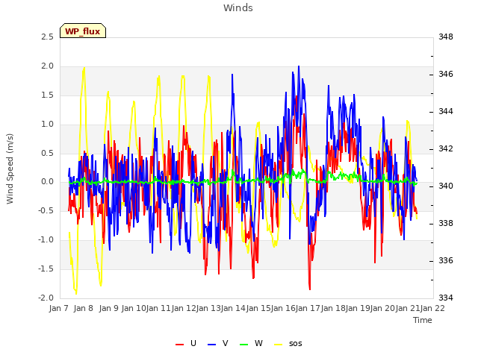
Task: Click the Jan 8 tick label
Action: [x=84, y=308]
